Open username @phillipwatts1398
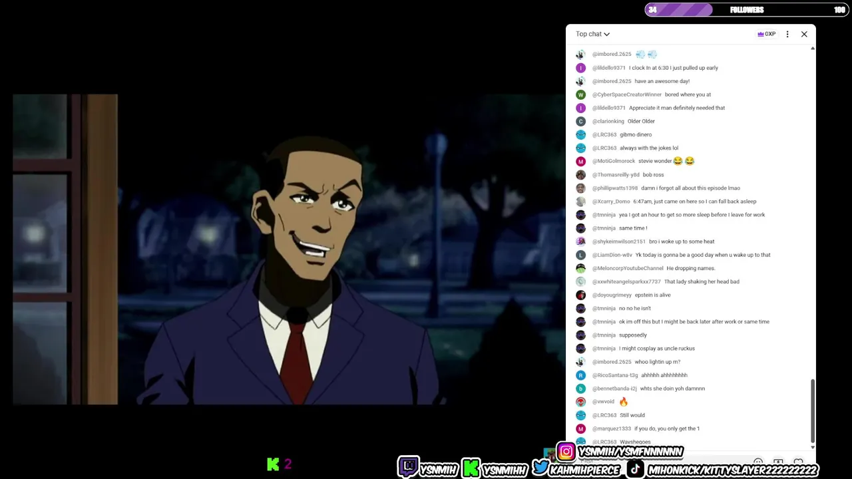Screen dimensions: 852x479 point(614,188)
